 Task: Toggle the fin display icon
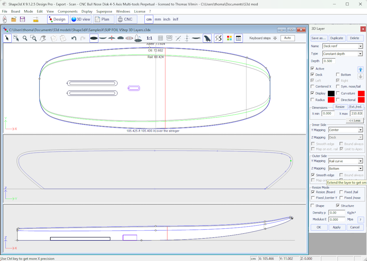[x=207, y=38]
